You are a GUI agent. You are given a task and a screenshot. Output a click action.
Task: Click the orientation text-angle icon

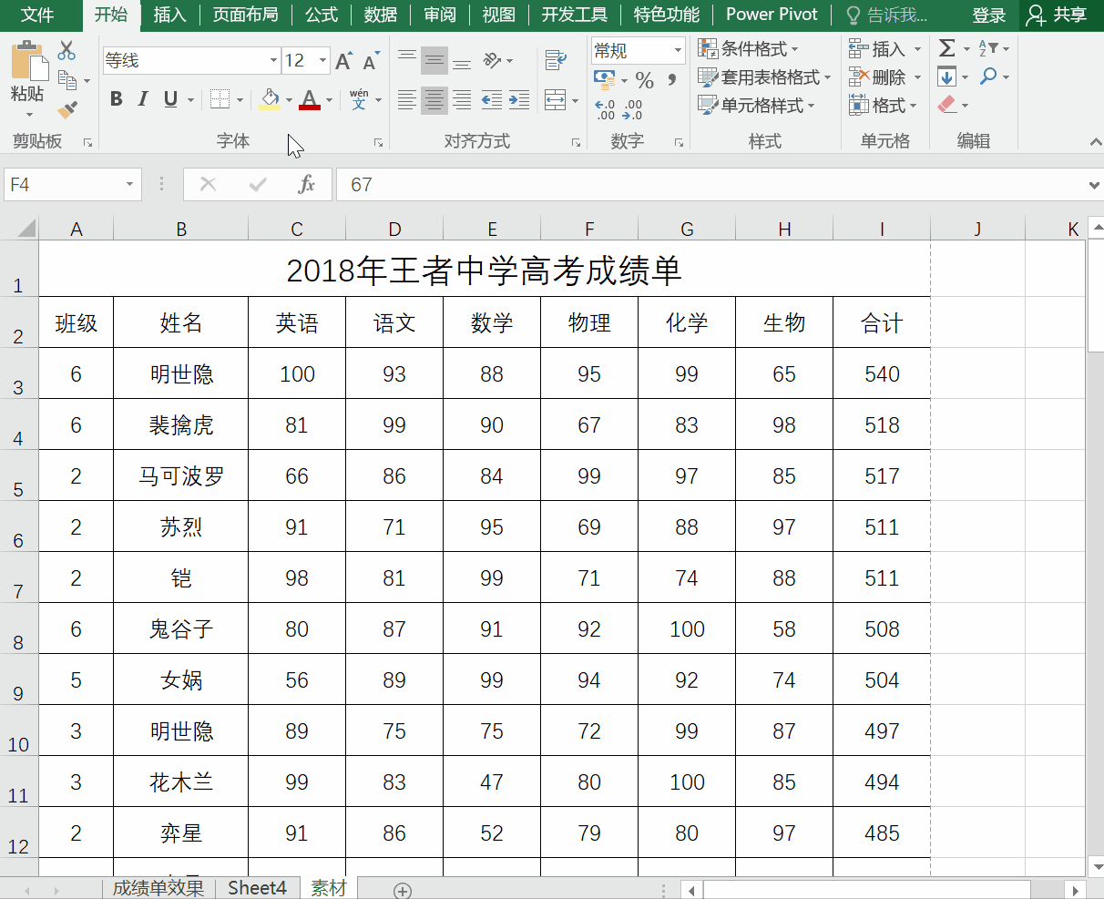(493, 61)
